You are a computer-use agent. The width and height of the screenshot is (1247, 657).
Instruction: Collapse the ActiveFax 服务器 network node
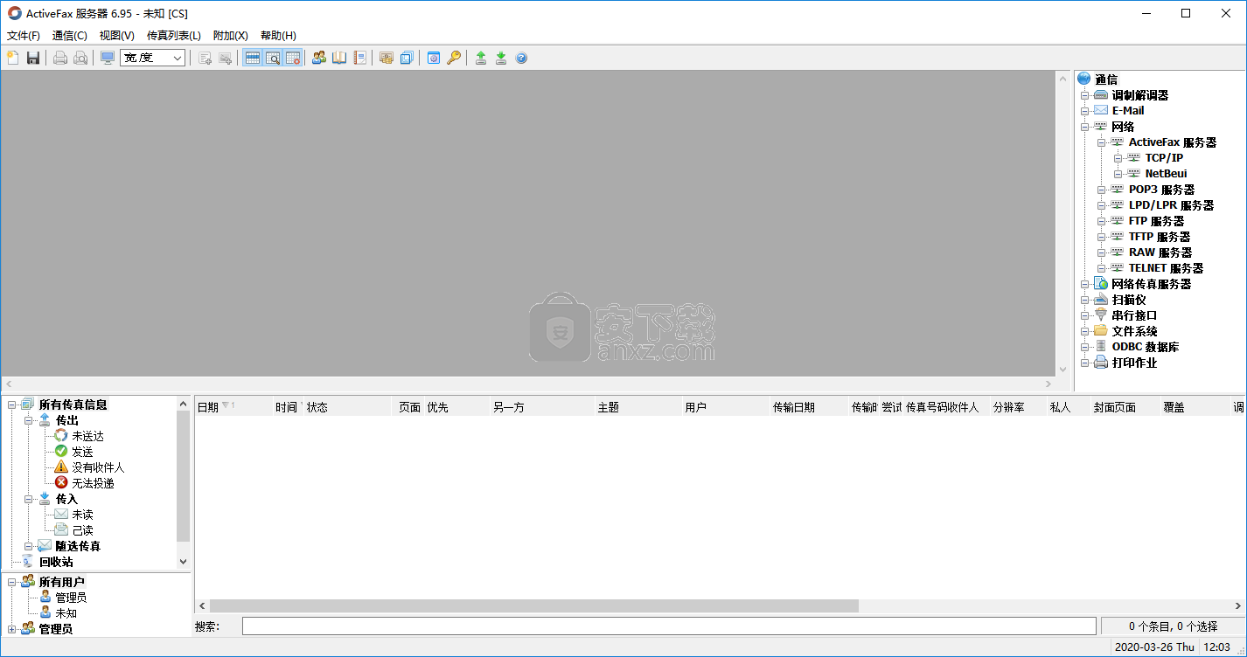(1101, 142)
